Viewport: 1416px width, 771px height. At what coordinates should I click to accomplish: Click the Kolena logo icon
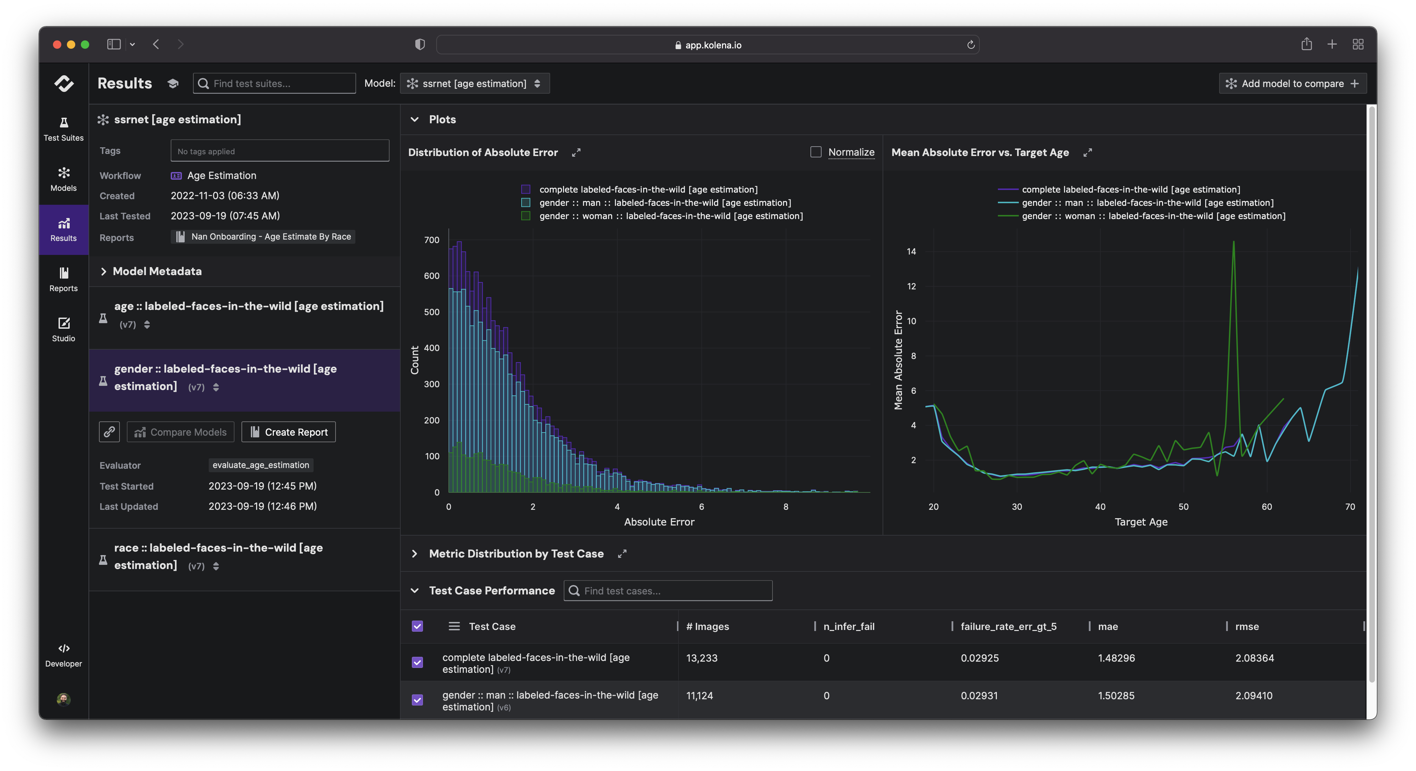point(64,84)
